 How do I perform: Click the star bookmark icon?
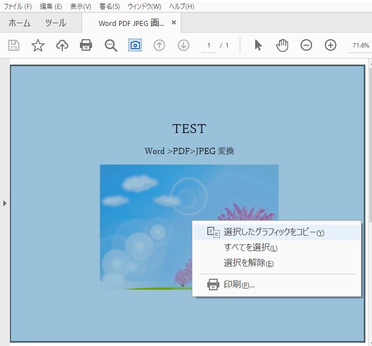coord(38,45)
